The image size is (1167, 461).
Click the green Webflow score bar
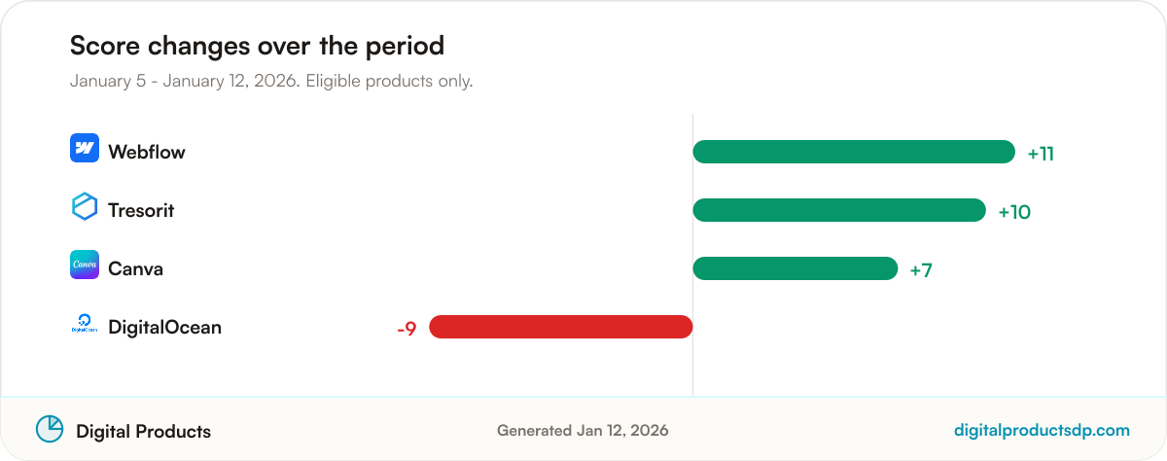pyautogui.click(x=854, y=152)
